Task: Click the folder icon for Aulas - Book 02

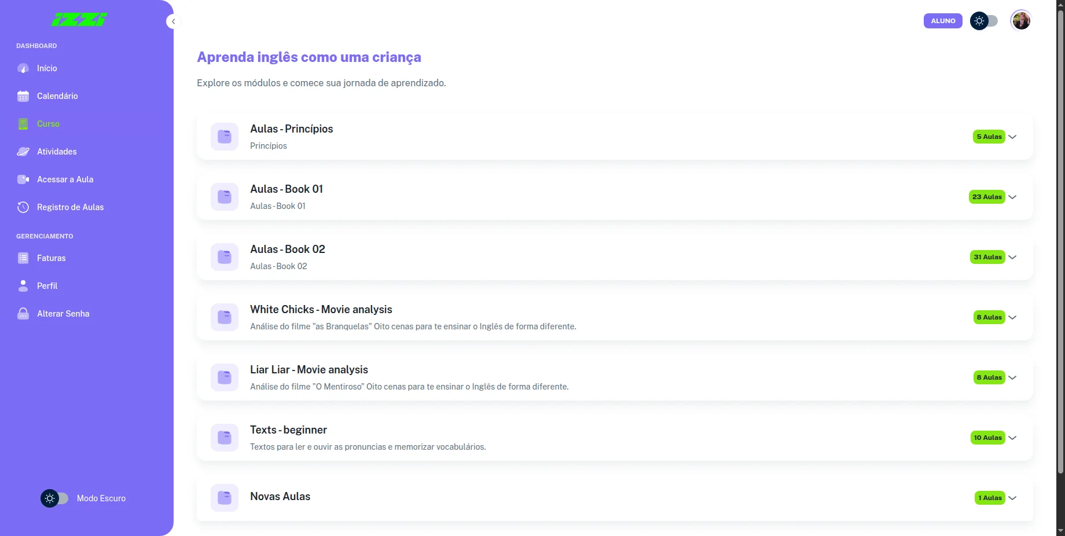Action: [x=225, y=257]
